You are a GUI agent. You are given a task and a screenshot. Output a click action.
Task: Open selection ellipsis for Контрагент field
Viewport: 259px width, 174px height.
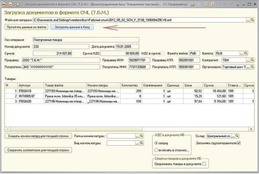point(248,60)
